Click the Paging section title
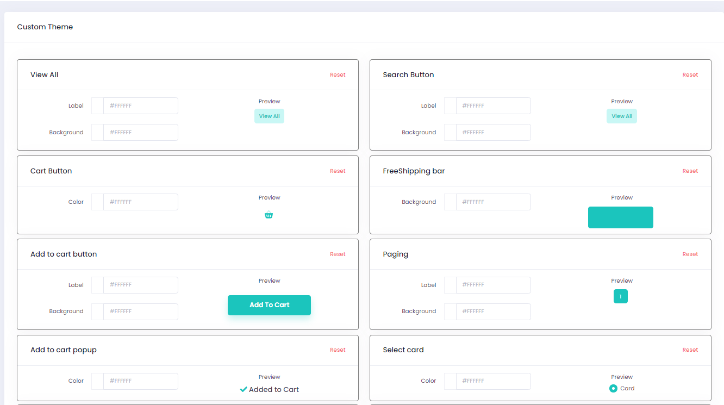 [x=395, y=254]
